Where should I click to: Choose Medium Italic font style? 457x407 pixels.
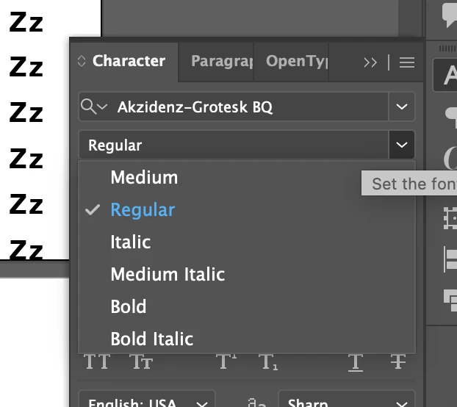(247, 274)
